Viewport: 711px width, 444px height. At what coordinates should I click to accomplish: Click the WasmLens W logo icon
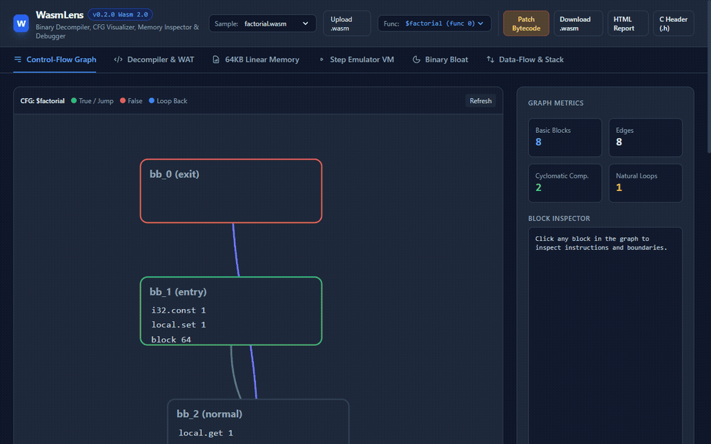21,23
